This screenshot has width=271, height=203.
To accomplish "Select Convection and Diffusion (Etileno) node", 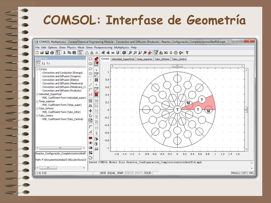I will click(x=61, y=80).
